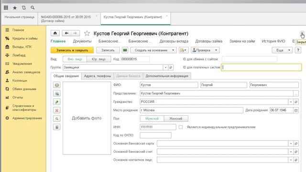Check Является индивидуальным предпринимателем box

coord(181,127)
